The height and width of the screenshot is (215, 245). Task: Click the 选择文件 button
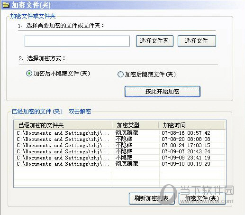(197, 41)
